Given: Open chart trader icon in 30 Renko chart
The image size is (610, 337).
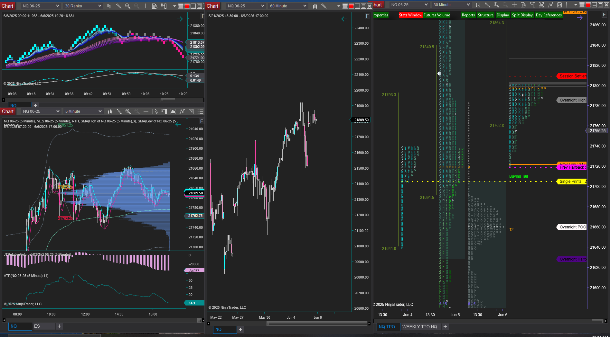Looking at the screenshot, I should coord(164,6).
